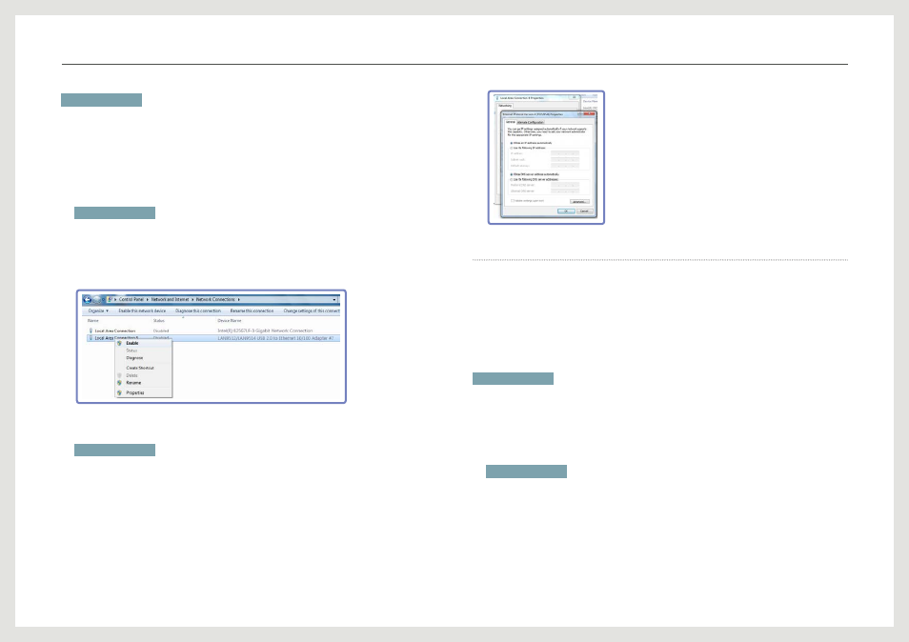Click the Networking tab in Connection Properties dialog

(x=505, y=106)
